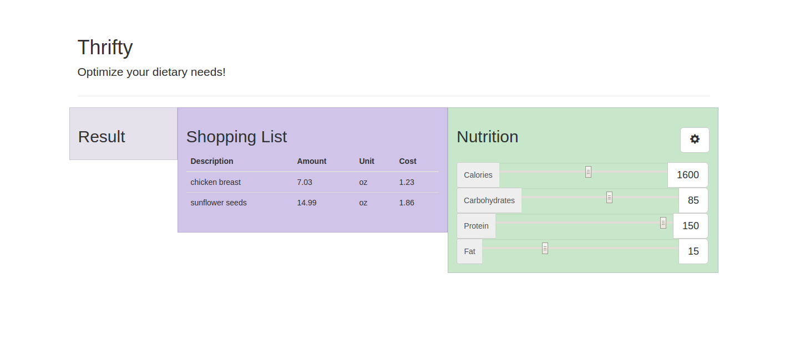Focus the Calories value field showing 1600
The width and height of the screenshot is (785, 346).
pos(687,175)
